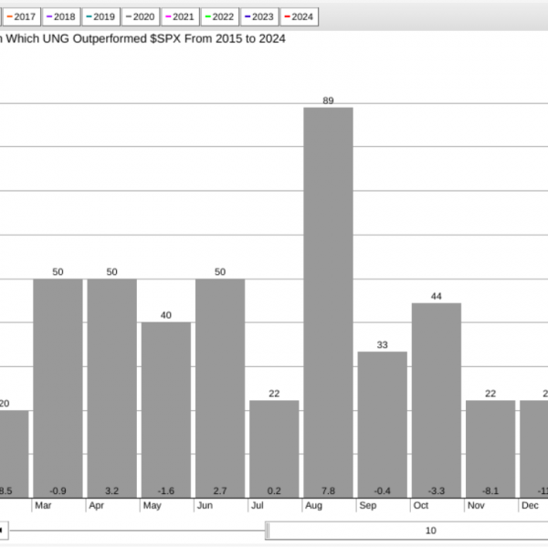Screen dimensions: 548x548
Task: Click the -1.6 value in May bar
Action: point(166,491)
